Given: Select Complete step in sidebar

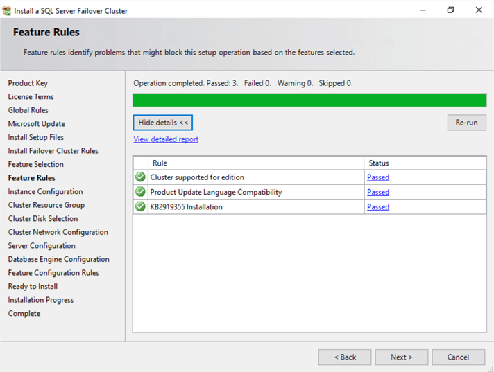Looking at the screenshot, I should (x=24, y=313).
